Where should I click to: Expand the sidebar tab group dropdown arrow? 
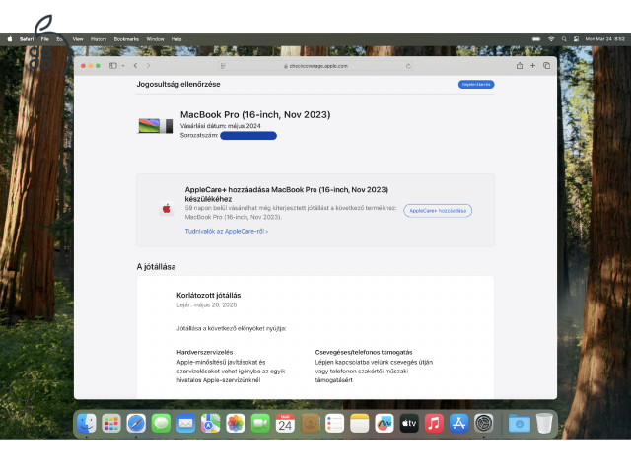tap(123, 66)
